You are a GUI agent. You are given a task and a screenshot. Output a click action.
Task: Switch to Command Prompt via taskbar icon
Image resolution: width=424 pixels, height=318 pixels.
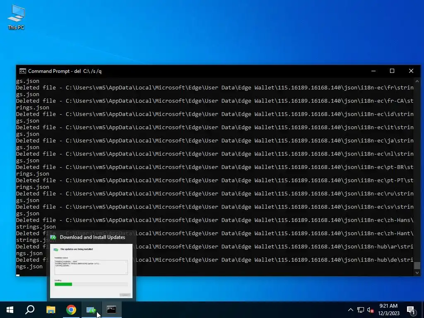tap(111, 310)
